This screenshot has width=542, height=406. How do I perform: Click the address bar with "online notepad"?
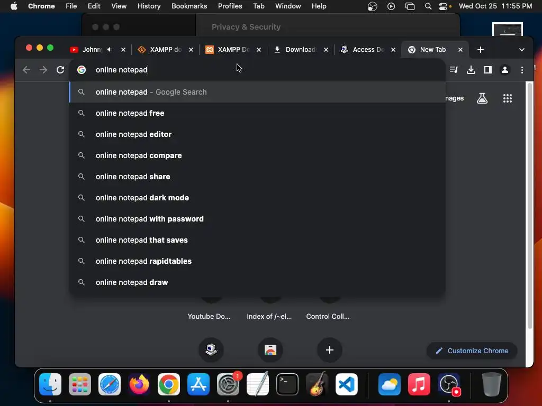point(257,70)
